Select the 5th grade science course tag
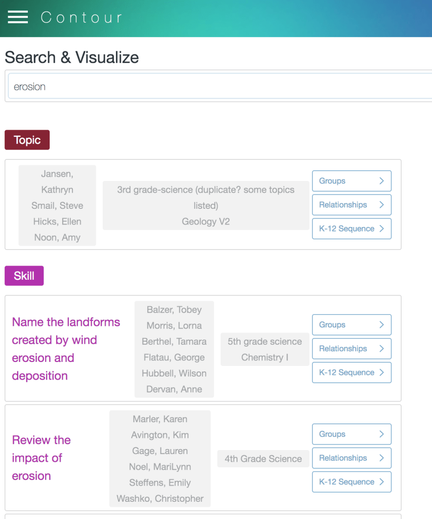 264,342
